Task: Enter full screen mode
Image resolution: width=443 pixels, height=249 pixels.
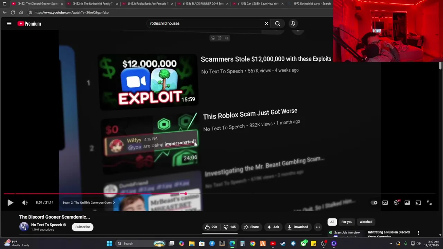Action: pyautogui.click(x=429, y=203)
